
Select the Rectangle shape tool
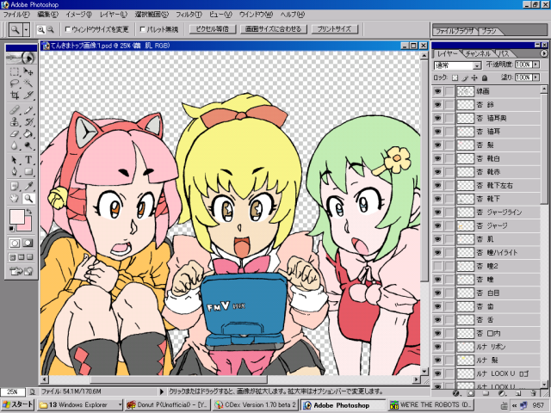tap(28, 172)
